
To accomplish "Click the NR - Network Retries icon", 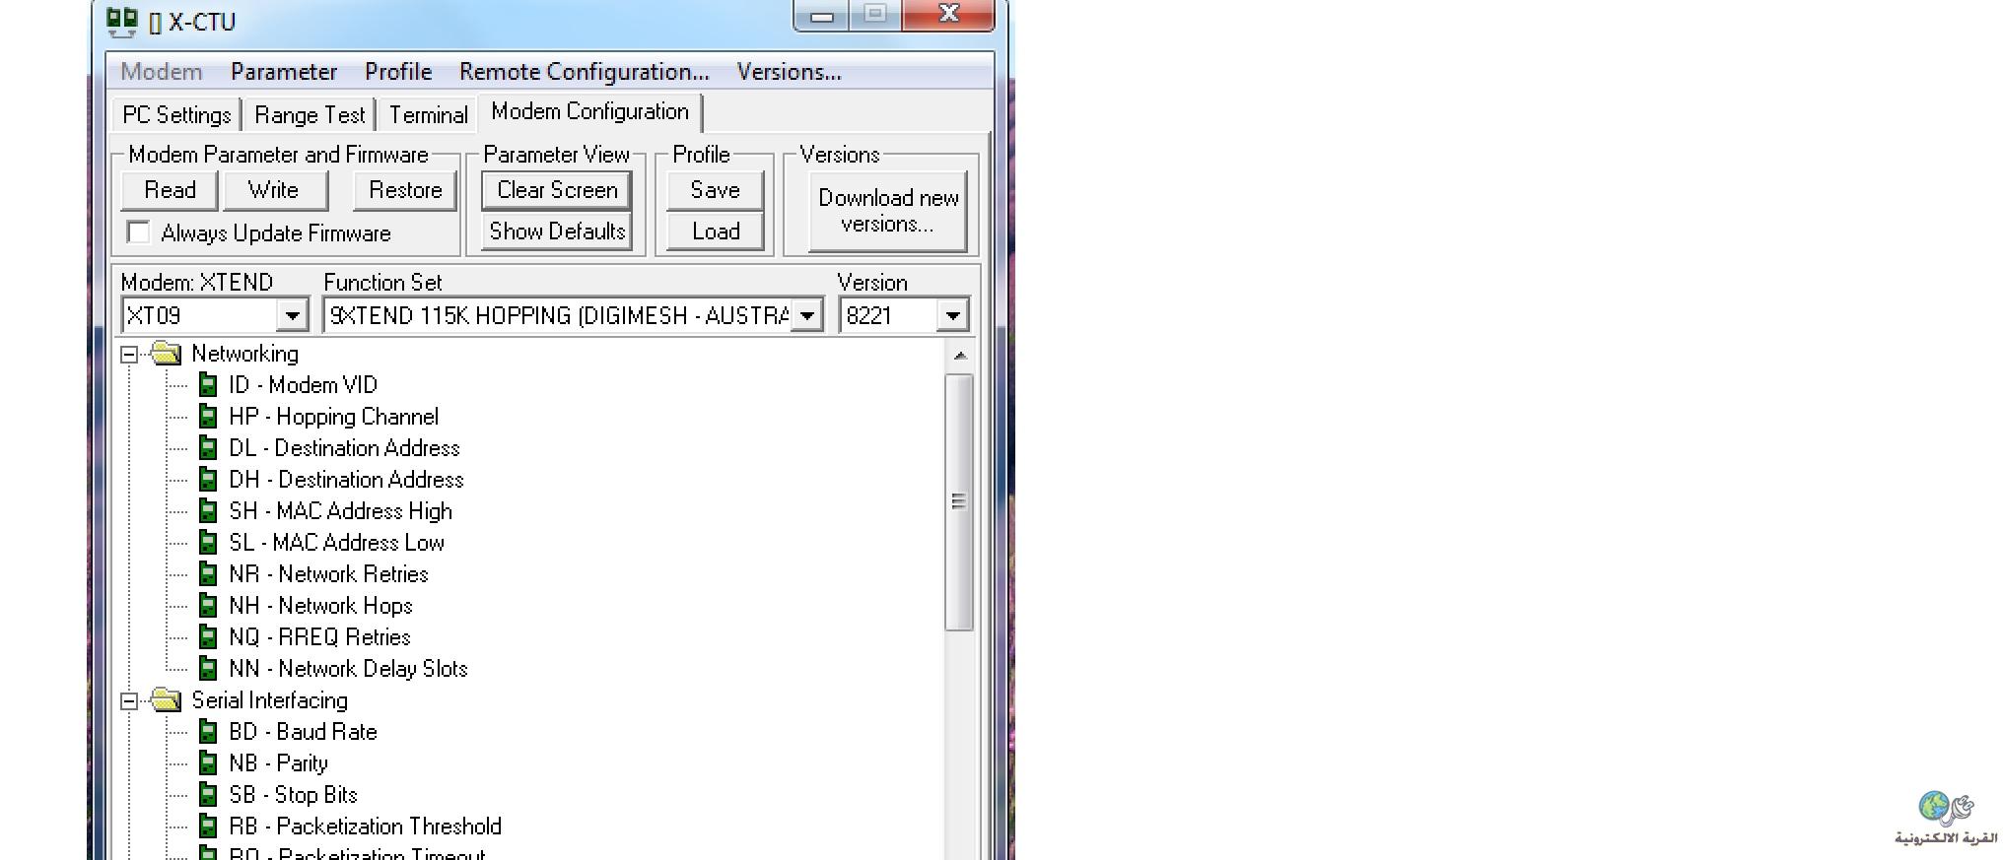I will 208,574.
